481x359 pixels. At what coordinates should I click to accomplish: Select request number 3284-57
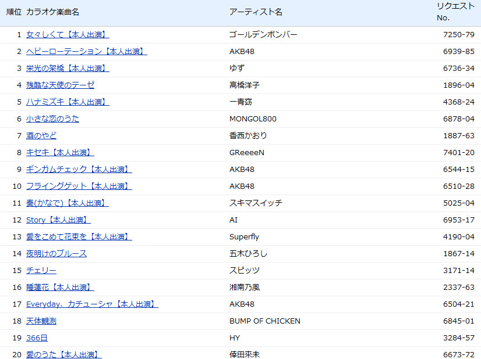459,338
